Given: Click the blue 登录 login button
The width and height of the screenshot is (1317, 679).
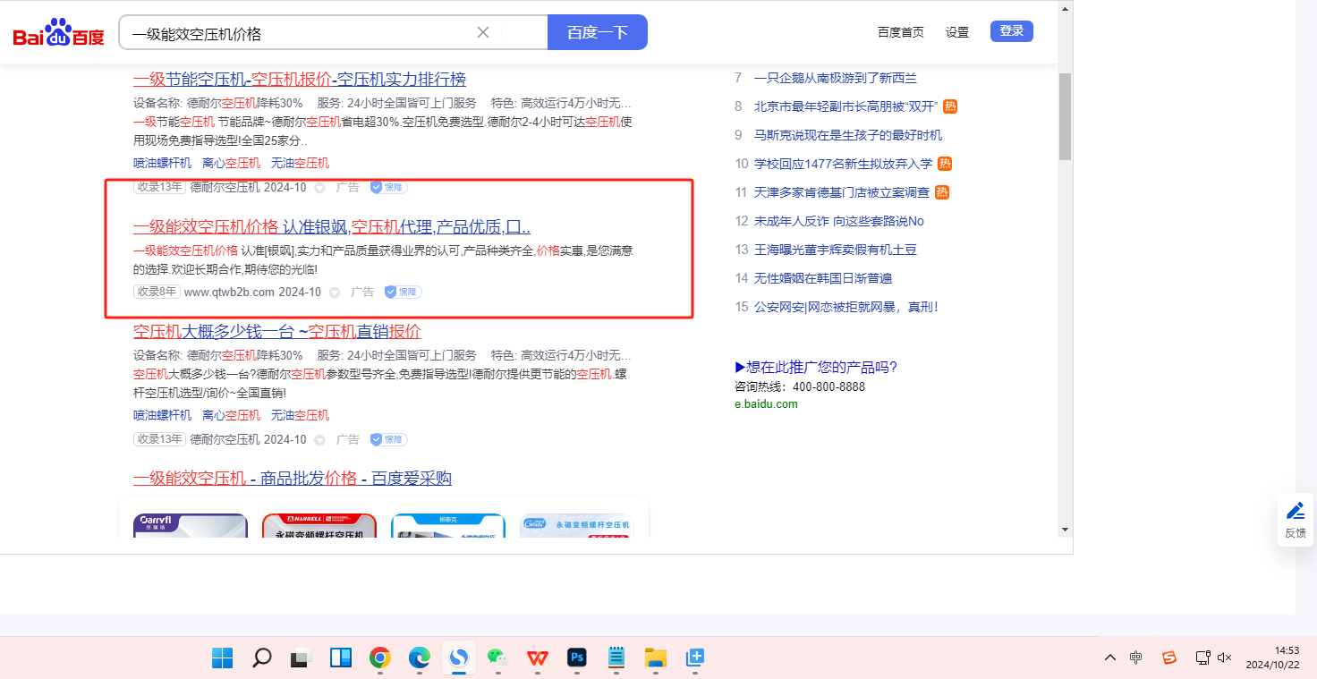Looking at the screenshot, I should (x=1011, y=31).
